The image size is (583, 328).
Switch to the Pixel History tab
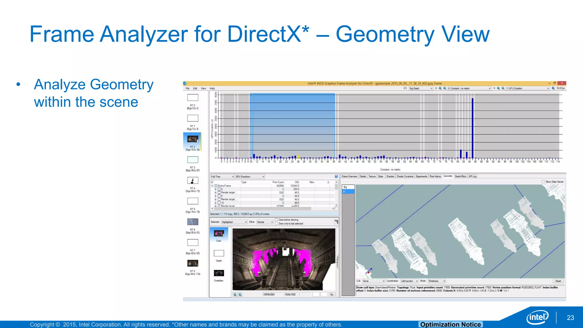435,177
